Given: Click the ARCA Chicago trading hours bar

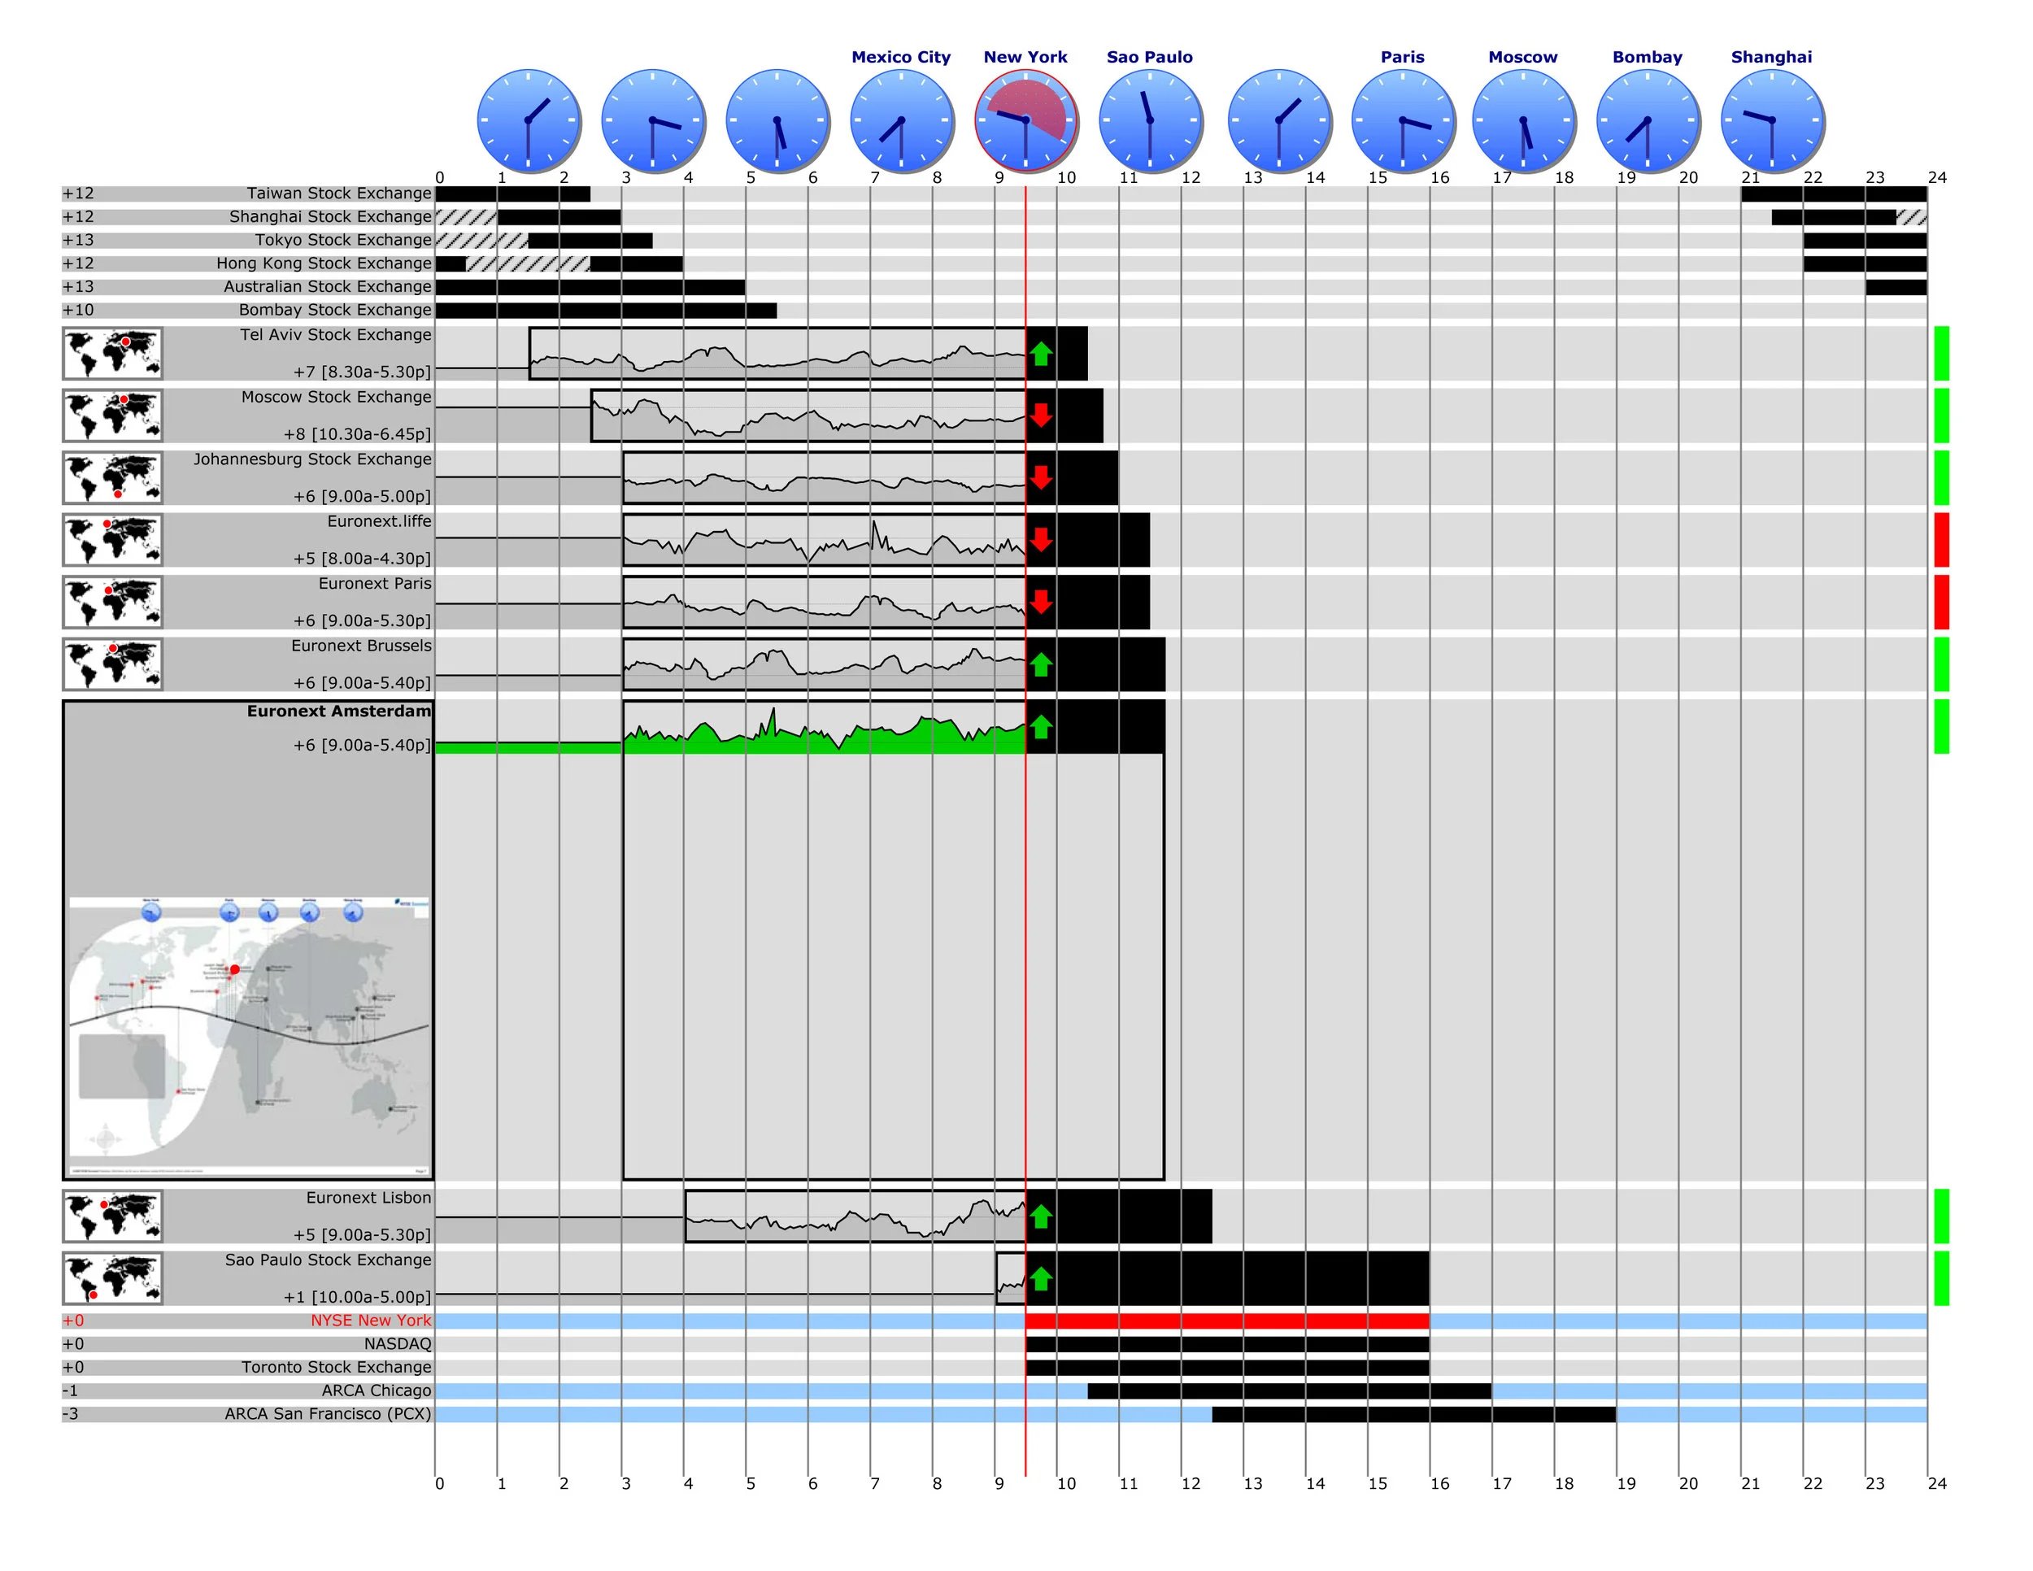Looking at the screenshot, I should [x=1289, y=1390].
